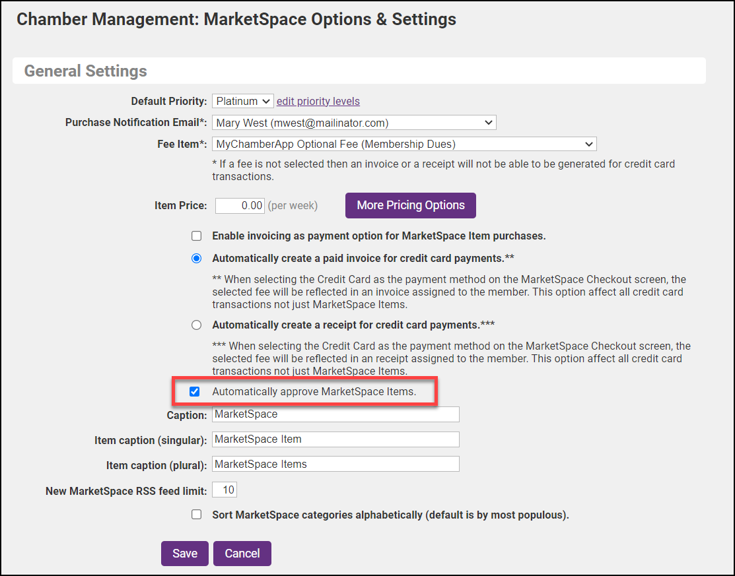Choose the create receipt radio button
This screenshot has width=735, height=576.
click(x=196, y=325)
